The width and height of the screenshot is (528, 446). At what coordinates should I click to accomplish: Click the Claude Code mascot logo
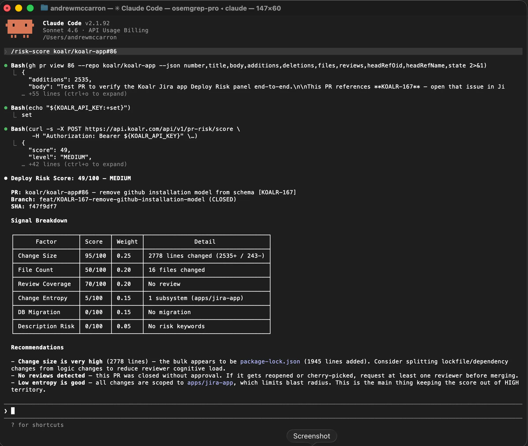click(20, 29)
